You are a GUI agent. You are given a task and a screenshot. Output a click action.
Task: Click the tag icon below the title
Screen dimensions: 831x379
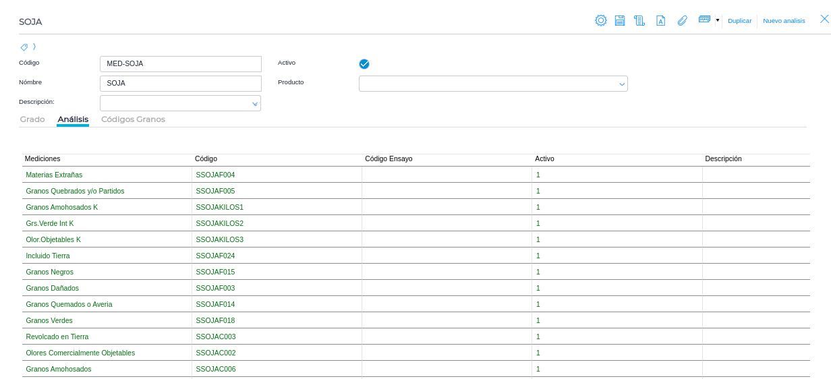coord(24,47)
